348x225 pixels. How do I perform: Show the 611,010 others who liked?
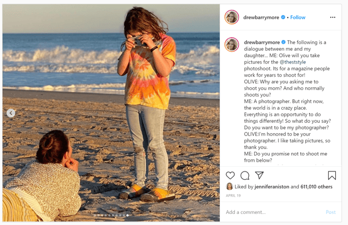click(316, 187)
